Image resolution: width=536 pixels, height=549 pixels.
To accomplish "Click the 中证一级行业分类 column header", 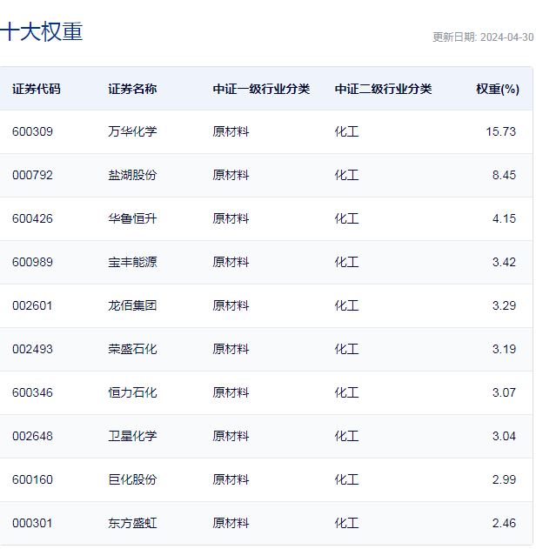I will (261, 89).
